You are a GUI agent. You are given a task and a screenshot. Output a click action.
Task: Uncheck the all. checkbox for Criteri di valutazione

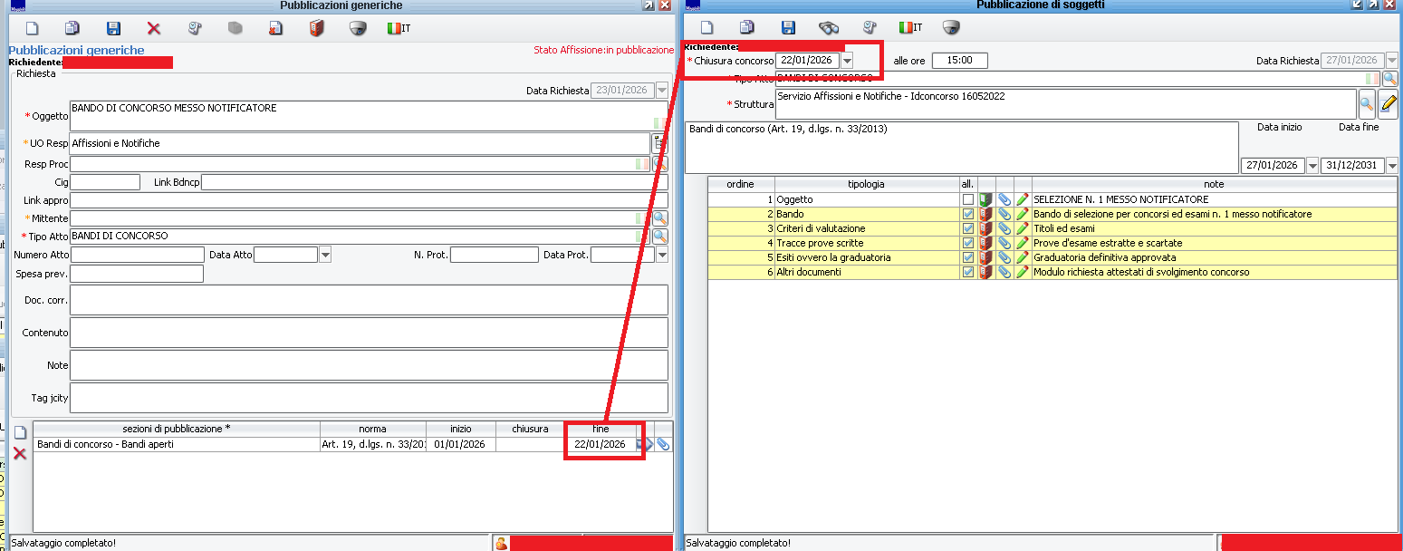pos(968,228)
